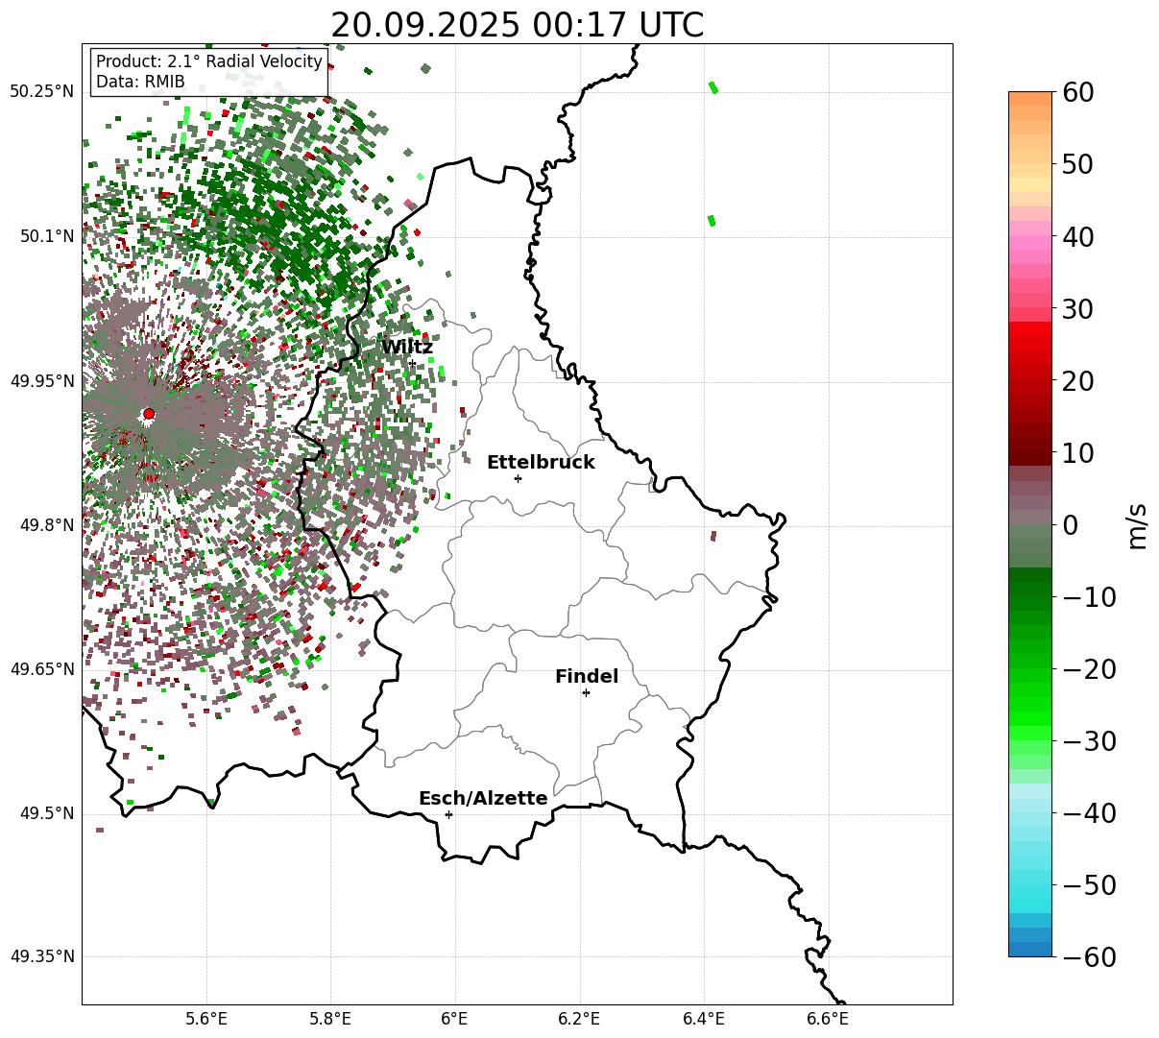Click the longitude label 6°E
This screenshot has height=1038, width=1159.
pyautogui.click(x=455, y=1018)
